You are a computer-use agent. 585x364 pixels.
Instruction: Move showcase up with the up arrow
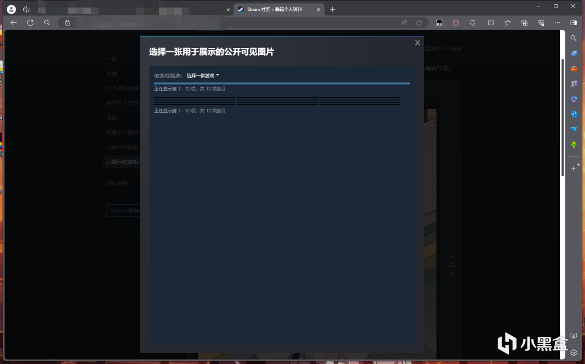[x=451, y=256]
